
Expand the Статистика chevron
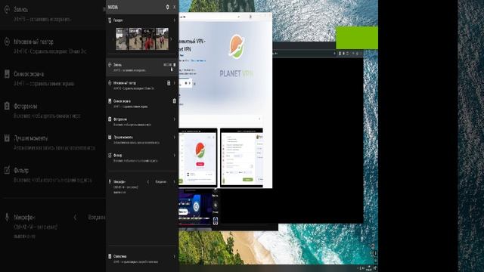[x=175, y=256]
